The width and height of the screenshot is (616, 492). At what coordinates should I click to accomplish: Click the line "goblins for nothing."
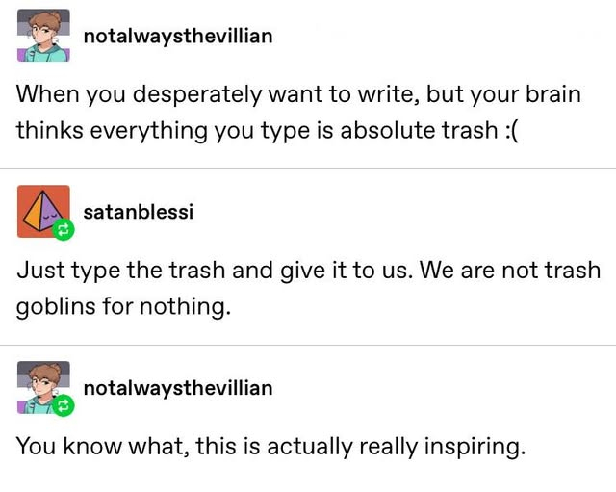123,306
